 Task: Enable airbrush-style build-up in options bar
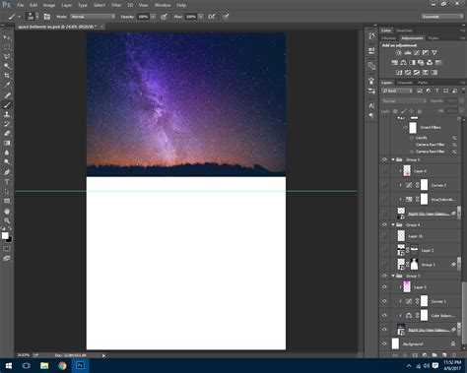(x=212, y=17)
